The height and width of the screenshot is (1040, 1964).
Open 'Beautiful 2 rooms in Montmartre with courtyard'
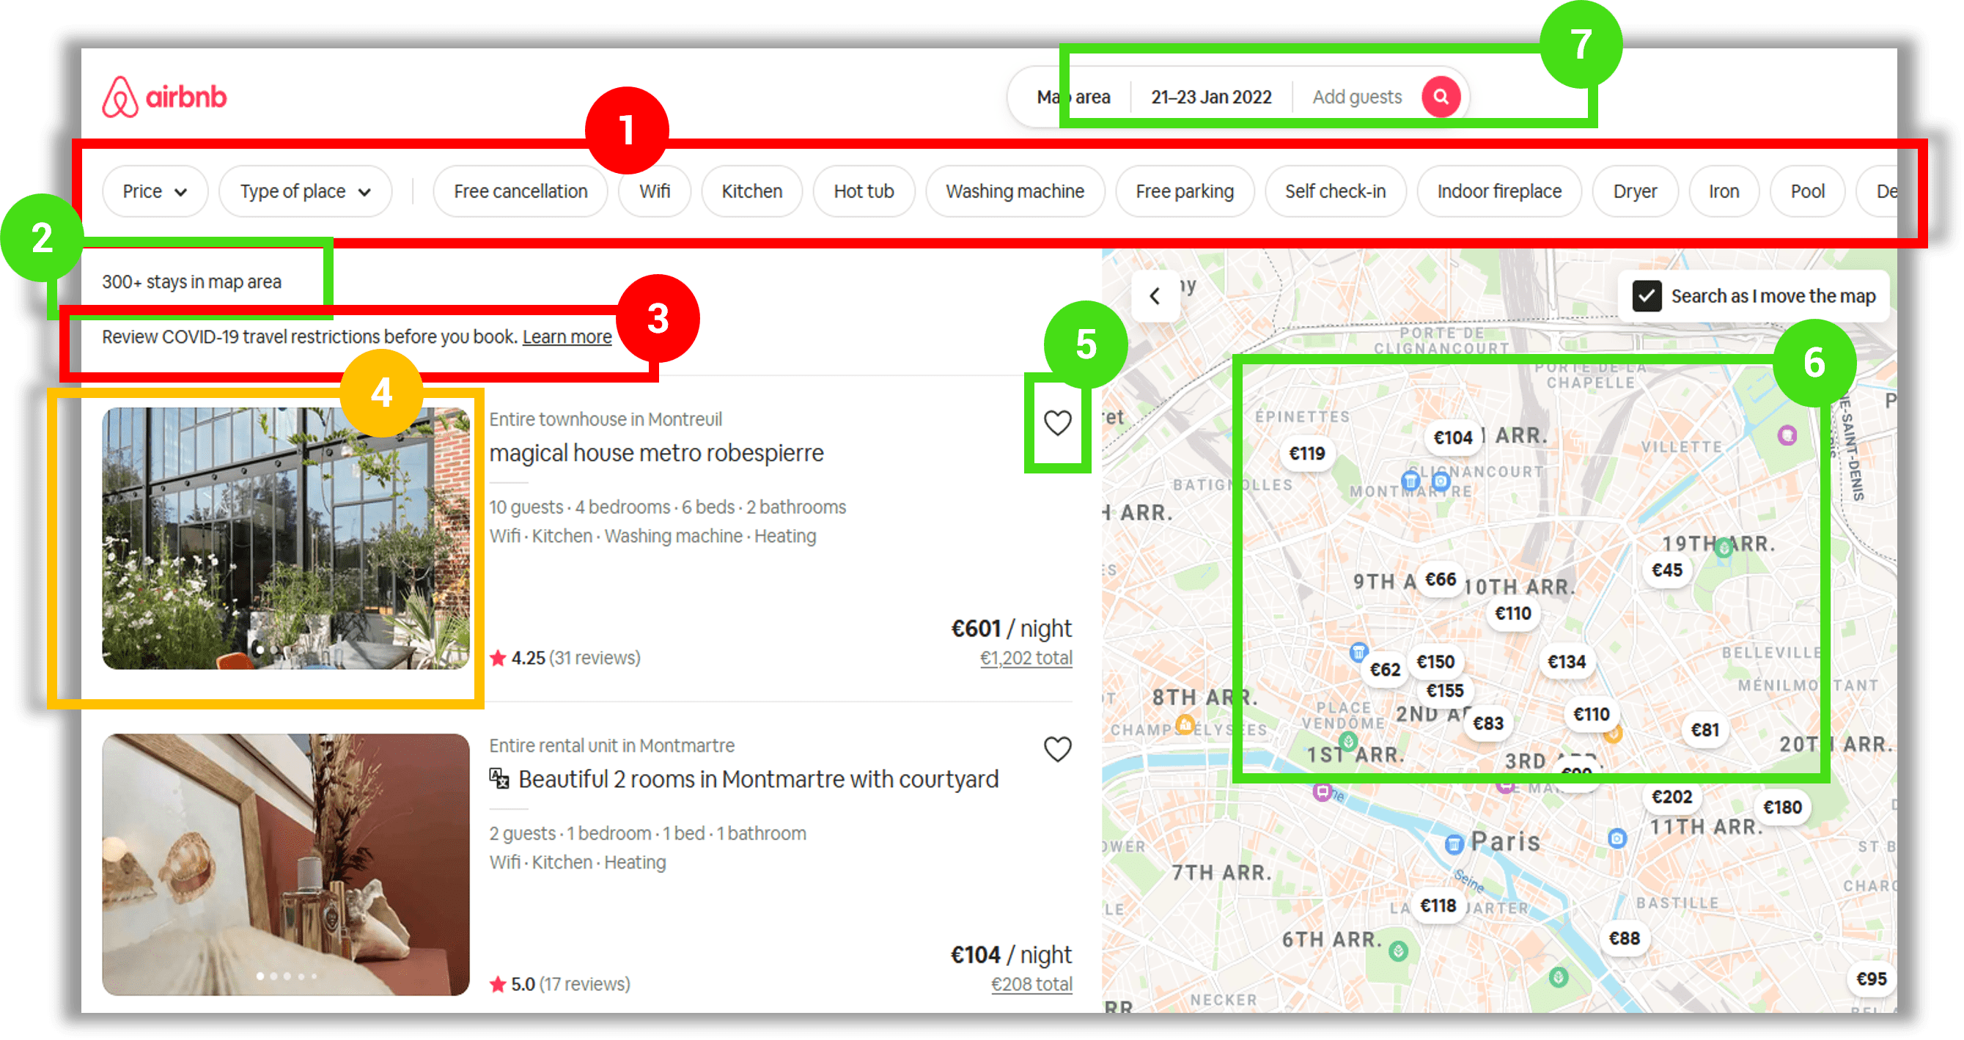(759, 779)
